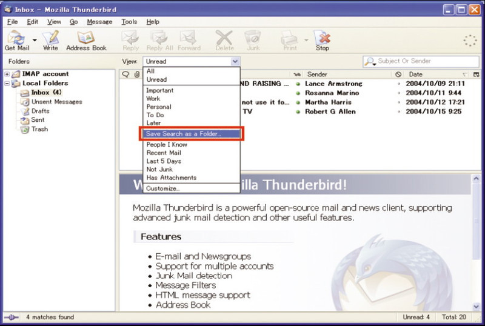Open the Sent folder
This screenshot has height=326, width=485.
coord(38,120)
